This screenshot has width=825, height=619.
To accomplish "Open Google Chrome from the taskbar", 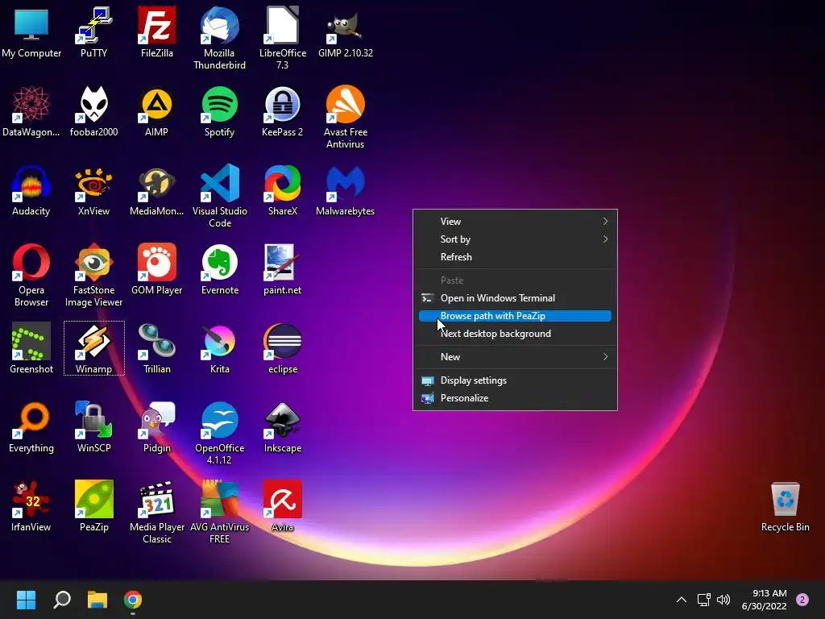I will point(133,600).
